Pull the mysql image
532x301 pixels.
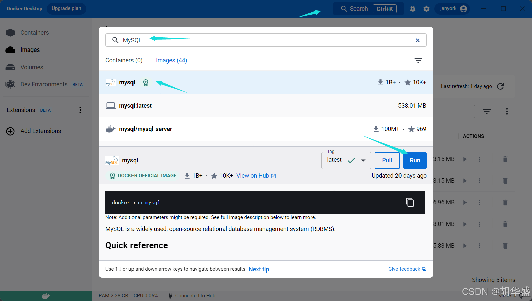(387, 160)
